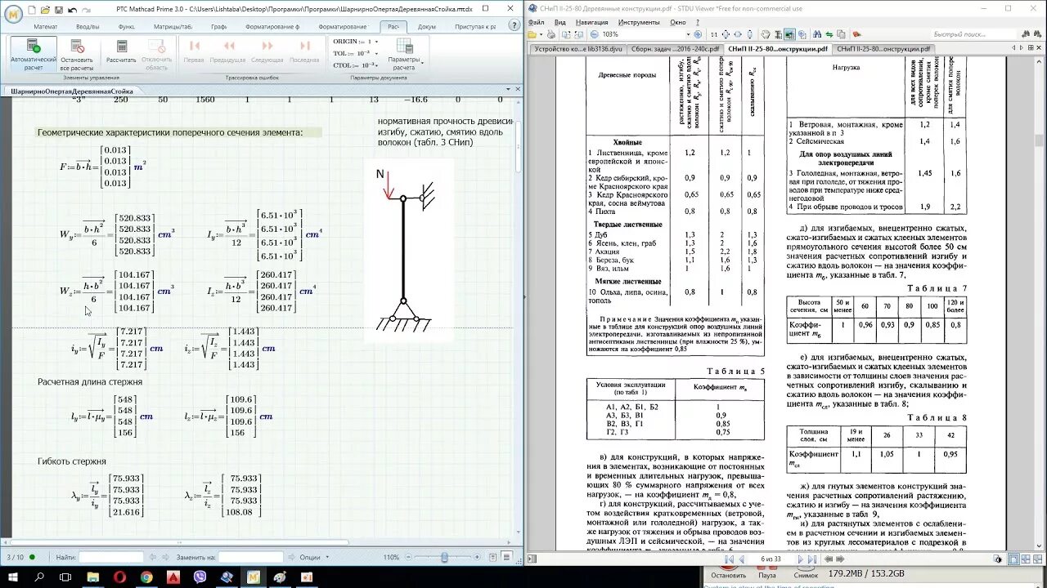Jump to last page in STDU Viewer
Screen dimensions: 1047x588
(x=811, y=559)
